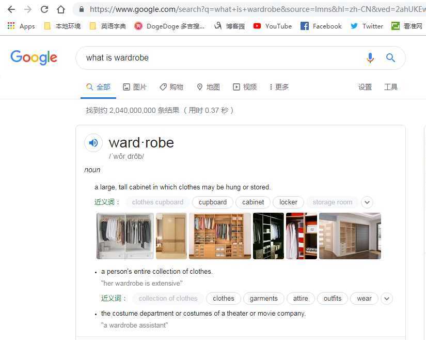Open 工具 search tools
The height and width of the screenshot is (340, 426).
point(391,87)
